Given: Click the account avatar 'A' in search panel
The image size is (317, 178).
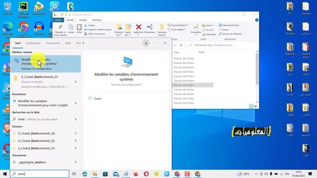Looking at the screenshot, I should pos(146,43).
